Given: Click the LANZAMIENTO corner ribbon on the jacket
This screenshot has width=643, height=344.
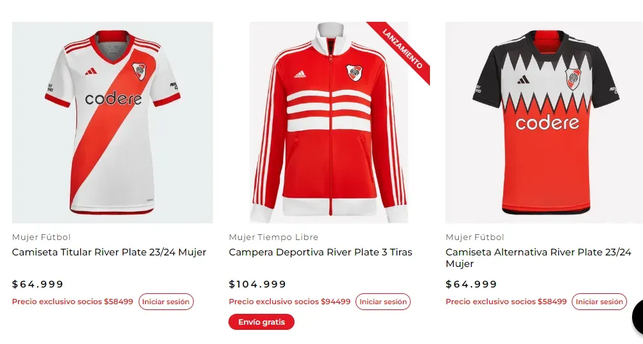Looking at the screenshot, I should click(403, 47).
